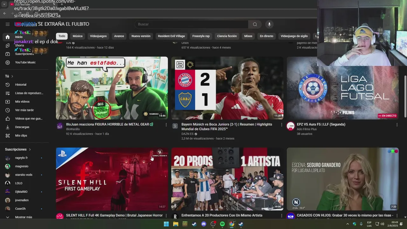Viewport: 407px width, 229px height.
Task: Expand Mostrar más subscriptions
Action: click(24, 217)
